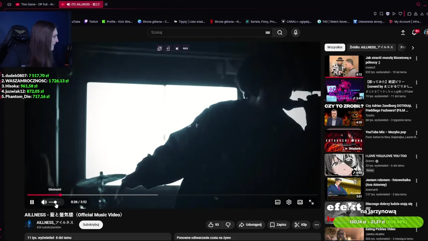The image size is (428, 241).
Task: Open options menu for I LOVE YOU video
Action: coord(416,156)
